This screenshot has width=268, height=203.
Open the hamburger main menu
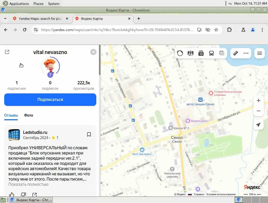click(259, 53)
